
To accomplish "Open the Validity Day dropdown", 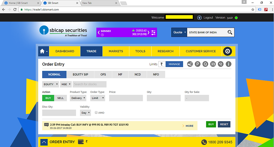I will coord(85,113).
